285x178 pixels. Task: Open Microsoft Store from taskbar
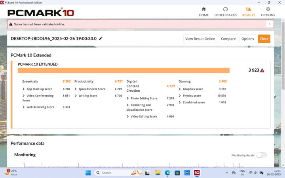tap(177, 173)
